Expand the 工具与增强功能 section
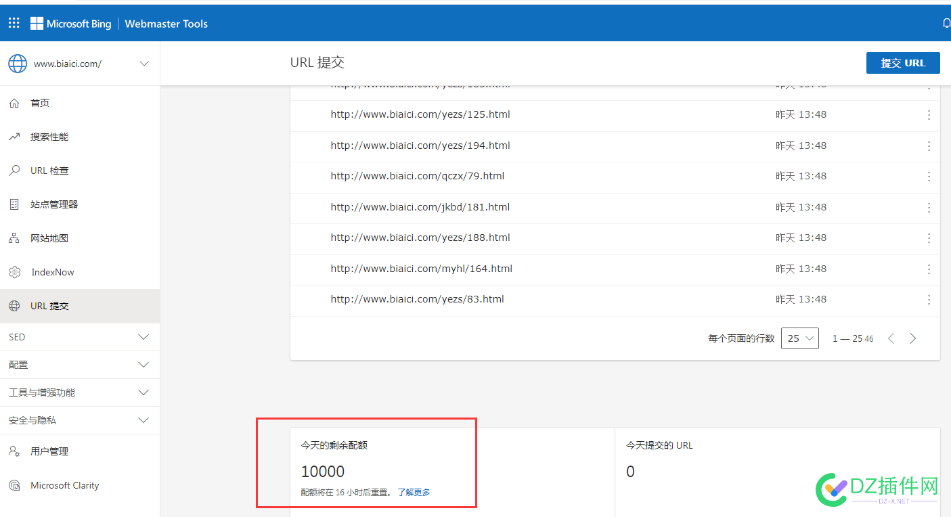Viewport: 951px width, 517px height. coord(143,392)
